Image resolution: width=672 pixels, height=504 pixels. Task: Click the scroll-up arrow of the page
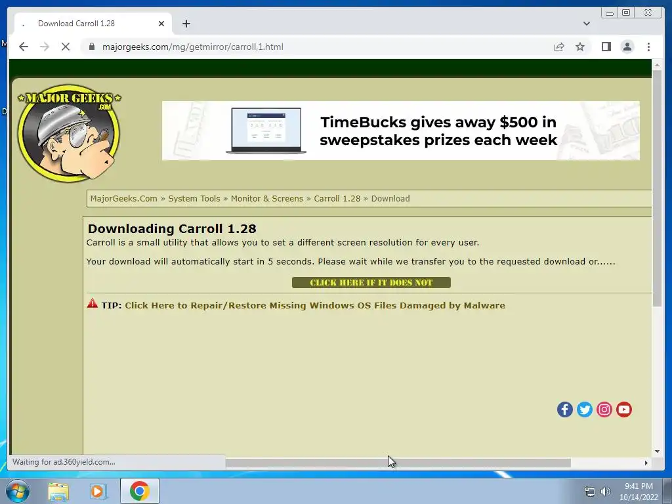[x=657, y=65]
